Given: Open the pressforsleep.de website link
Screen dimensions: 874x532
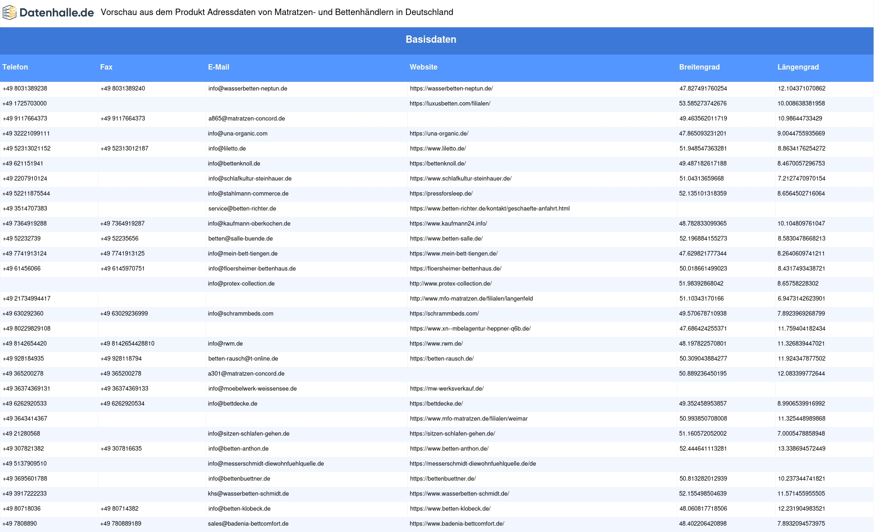Looking at the screenshot, I should click(441, 194).
